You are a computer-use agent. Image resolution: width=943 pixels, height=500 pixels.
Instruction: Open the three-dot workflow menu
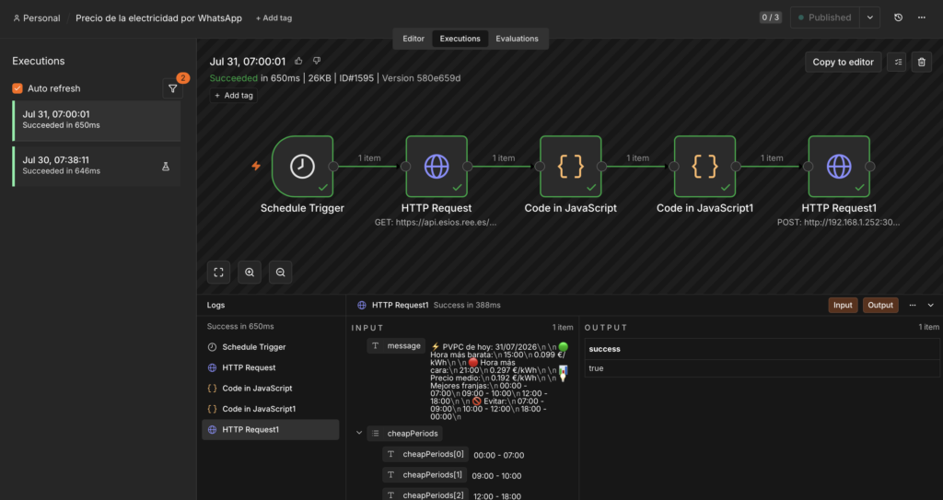click(x=921, y=17)
